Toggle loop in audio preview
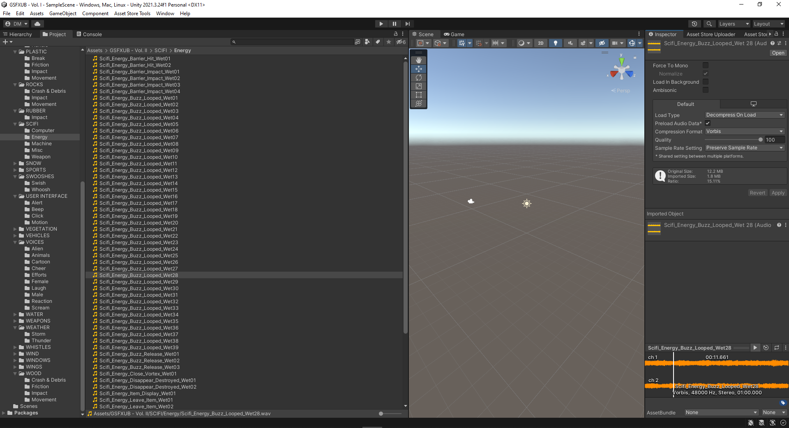Screen dimensions: 789x428 tap(777, 348)
